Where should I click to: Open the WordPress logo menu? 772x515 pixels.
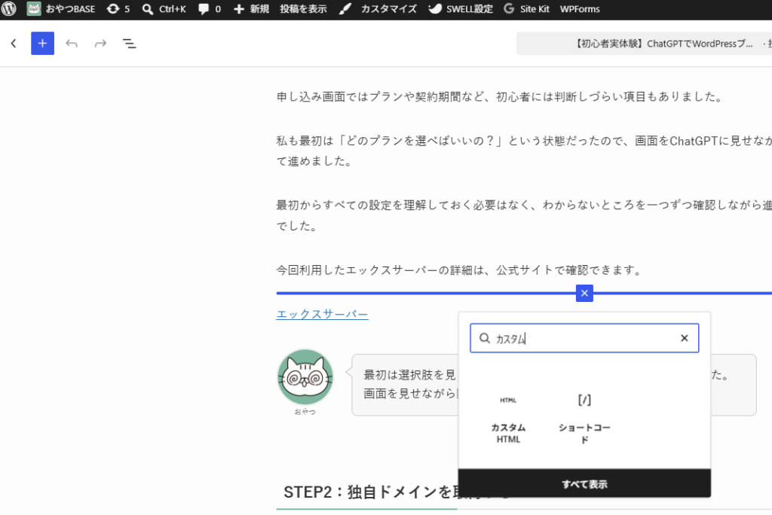click(x=9, y=9)
